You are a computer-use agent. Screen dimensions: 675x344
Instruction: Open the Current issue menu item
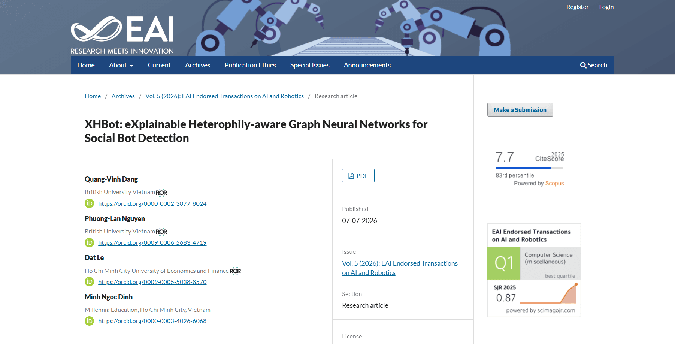[159, 65]
